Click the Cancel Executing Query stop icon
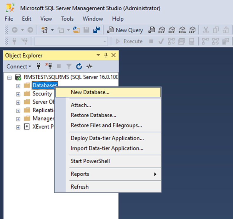 coord(151,41)
